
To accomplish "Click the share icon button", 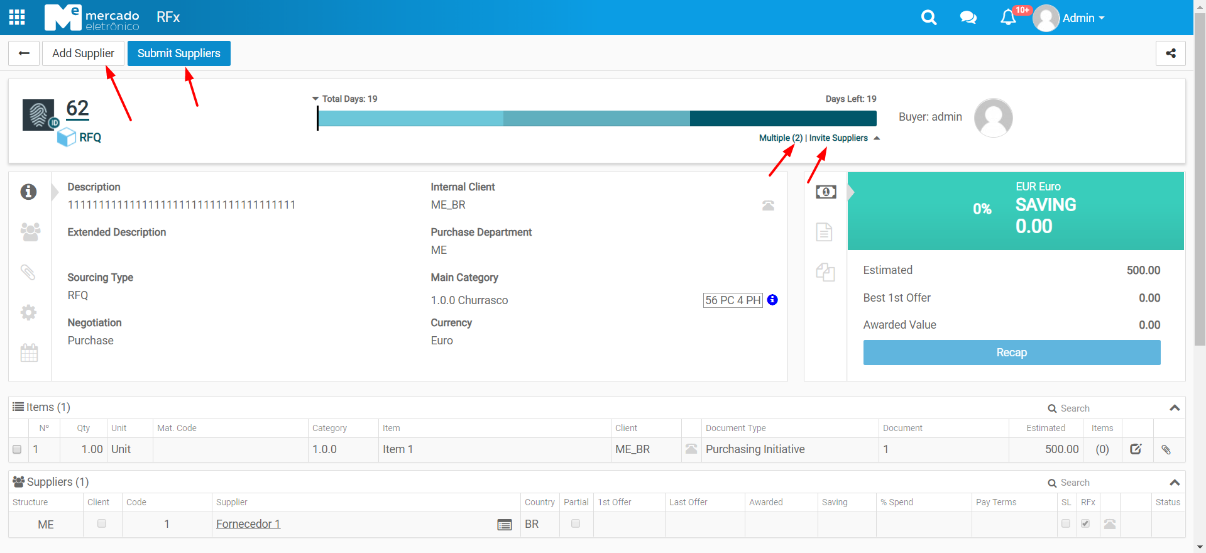I will [x=1170, y=53].
